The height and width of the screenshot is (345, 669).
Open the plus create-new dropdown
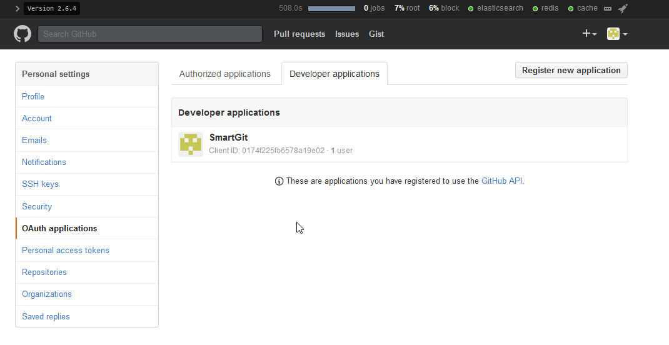click(590, 34)
